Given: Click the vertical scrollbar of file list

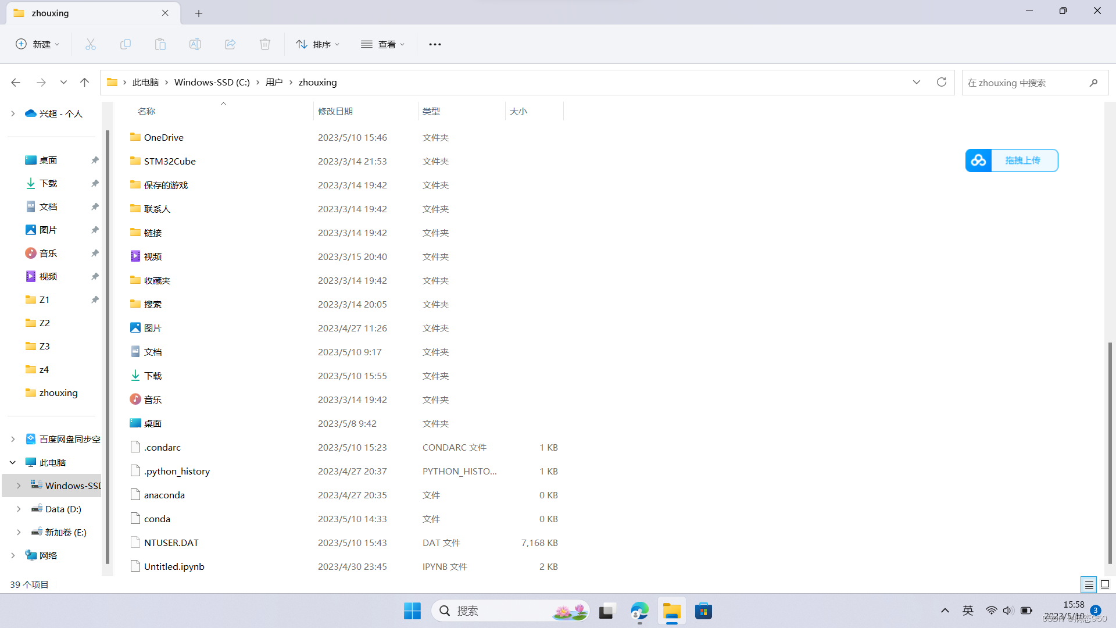Looking at the screenshot, I should click(1110, 454).
